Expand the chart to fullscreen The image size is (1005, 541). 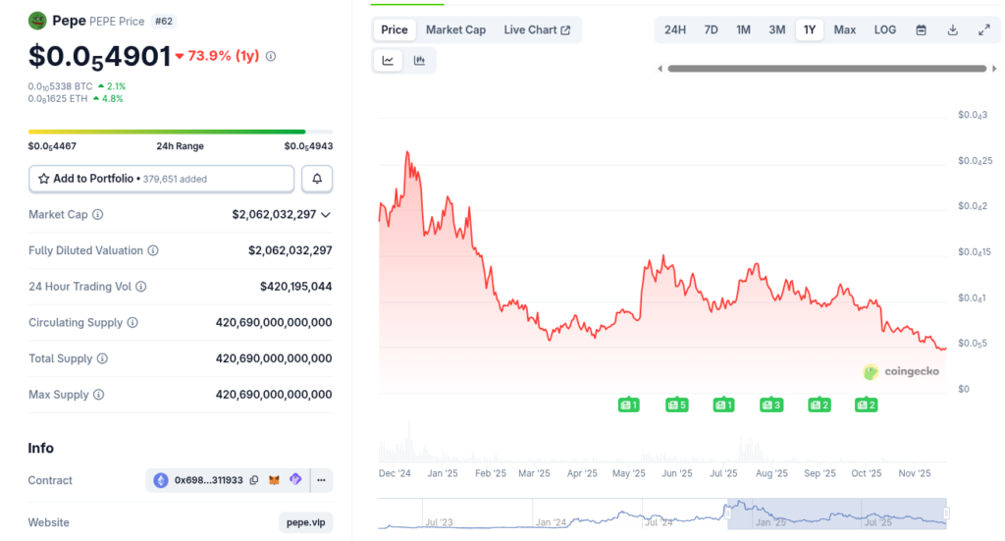pyautogui.click(x=983, y=29)
